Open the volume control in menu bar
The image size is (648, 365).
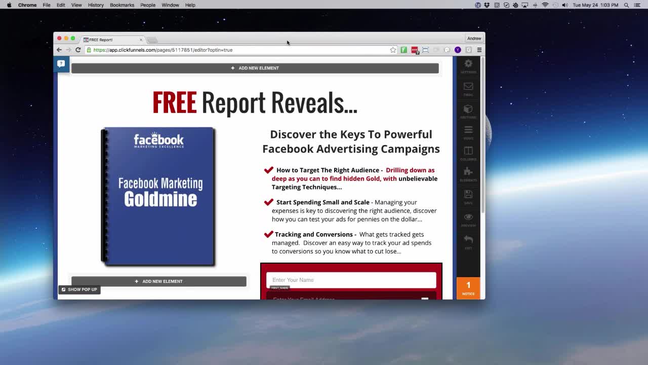tap(564, 5)
